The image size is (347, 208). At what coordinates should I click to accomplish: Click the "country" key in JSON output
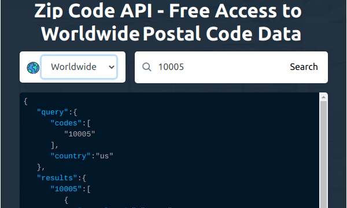[71, 156]
